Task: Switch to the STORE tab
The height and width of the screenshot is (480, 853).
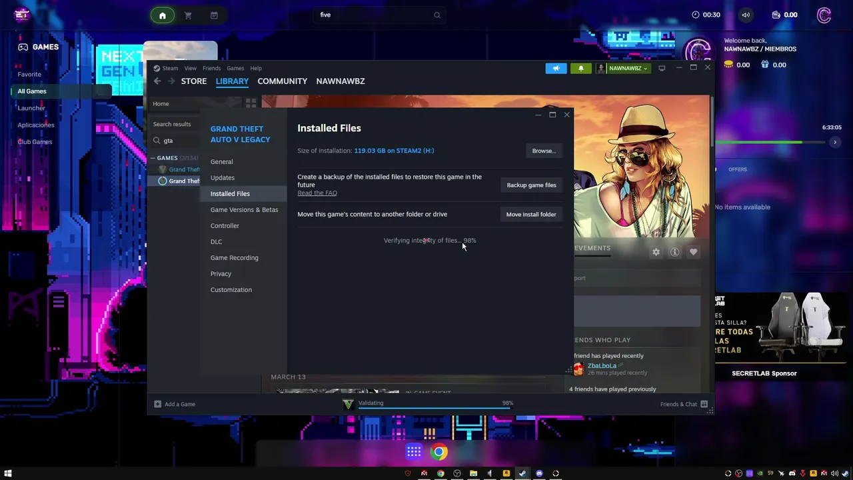Action: 194,81
